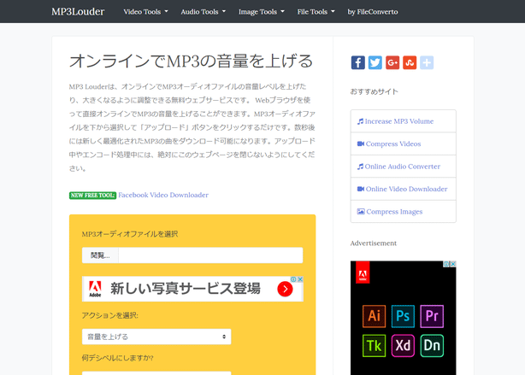This screenshot has width=525, height=375.
Task: Open Online Audio Converter link
Action: [403, 167]
